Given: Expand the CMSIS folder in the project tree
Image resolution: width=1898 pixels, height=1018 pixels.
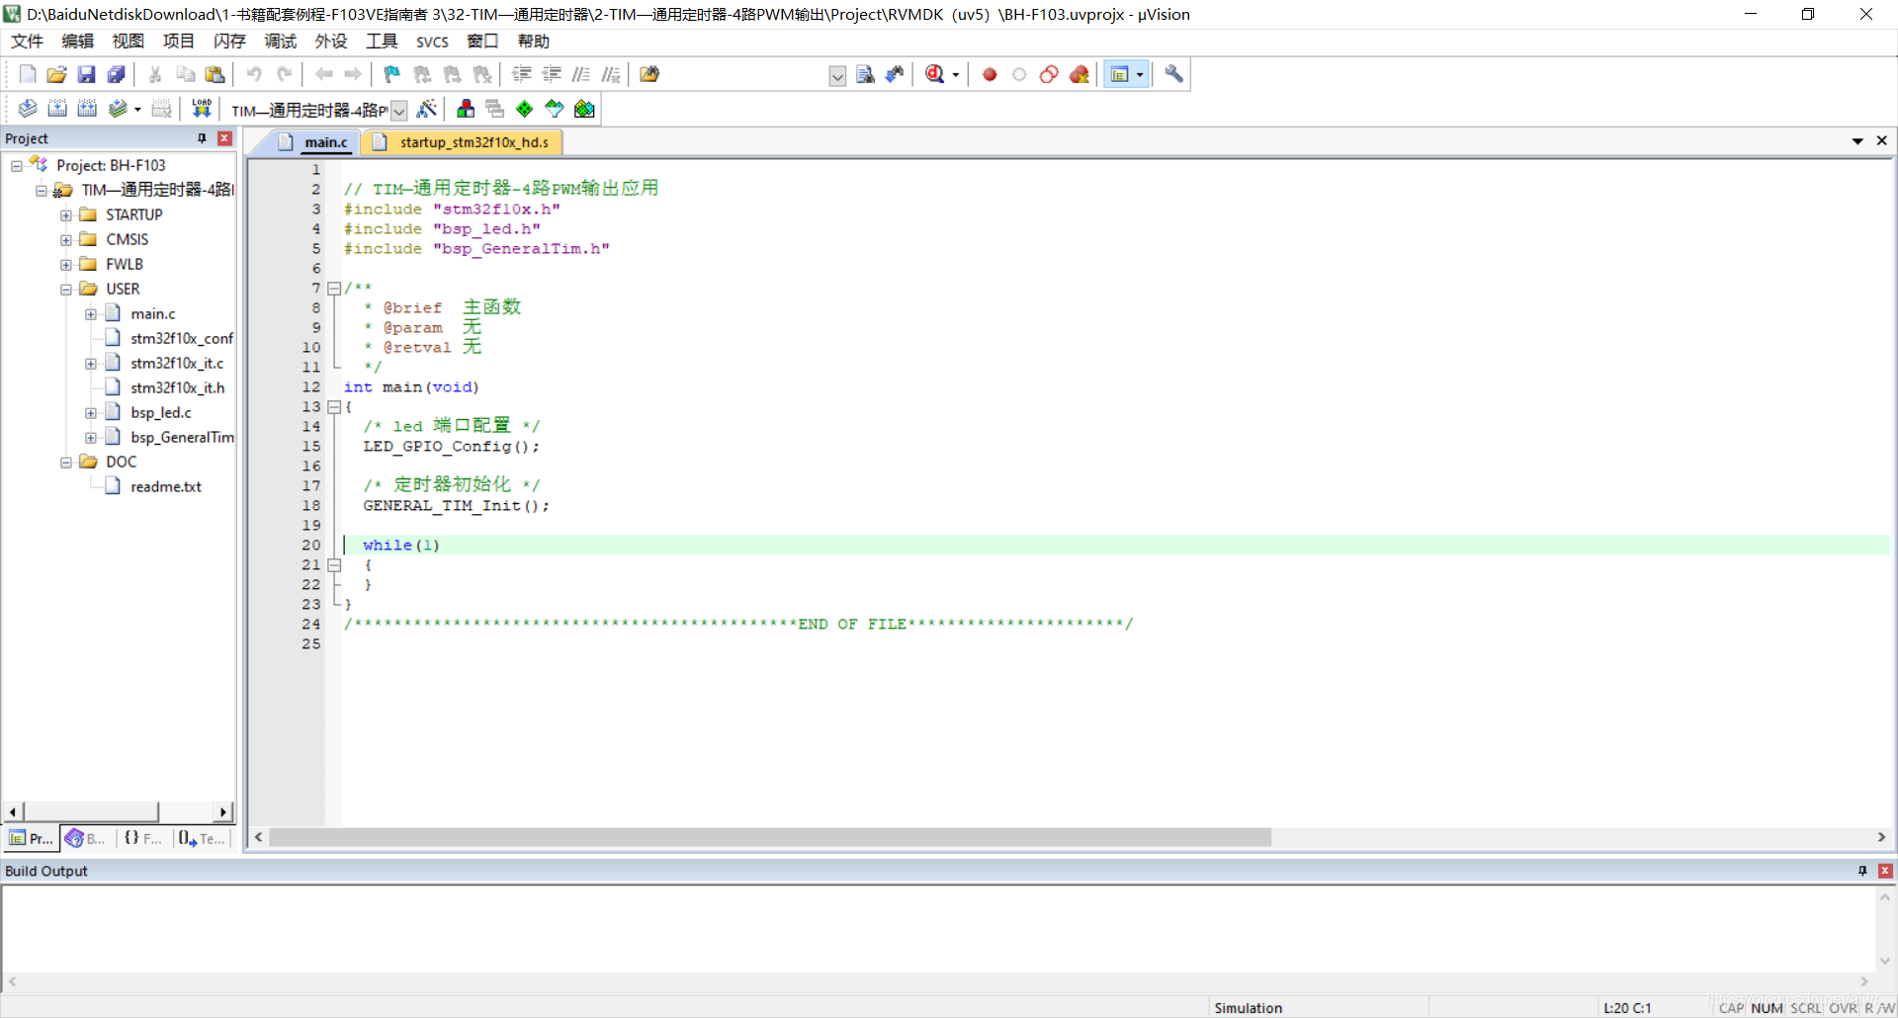Looking at the screenshot, I should pos(66,240).
